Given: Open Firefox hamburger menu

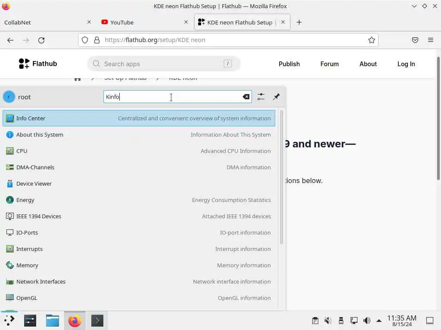Looking at the screenshot, I should (430, 40).
